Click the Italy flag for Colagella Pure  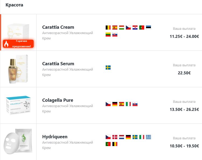point(128,104)
